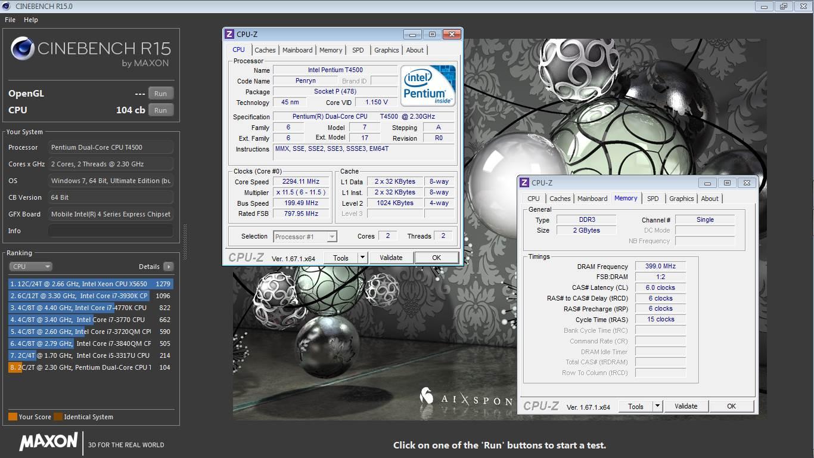Viewport: 814px width, 458px height.
Task: Click the CPU-Z icon in the Memory window title bar
Action: pos(524,182)
